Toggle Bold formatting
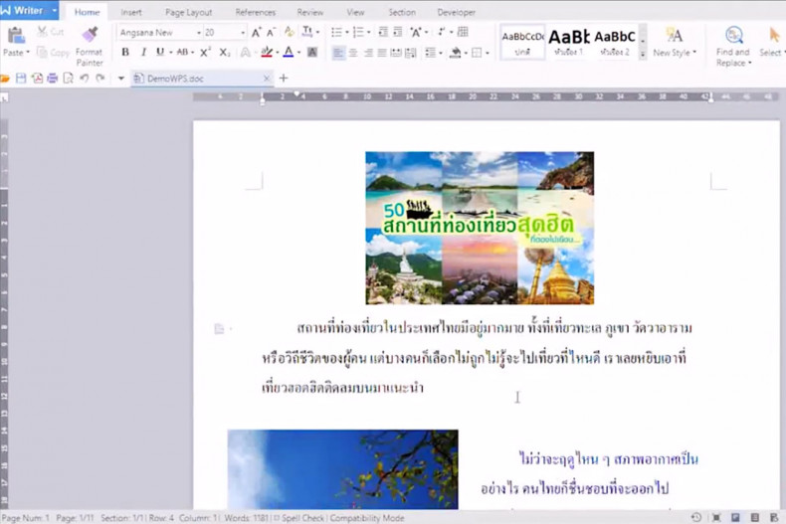786x524 pixels. point(127,52)
